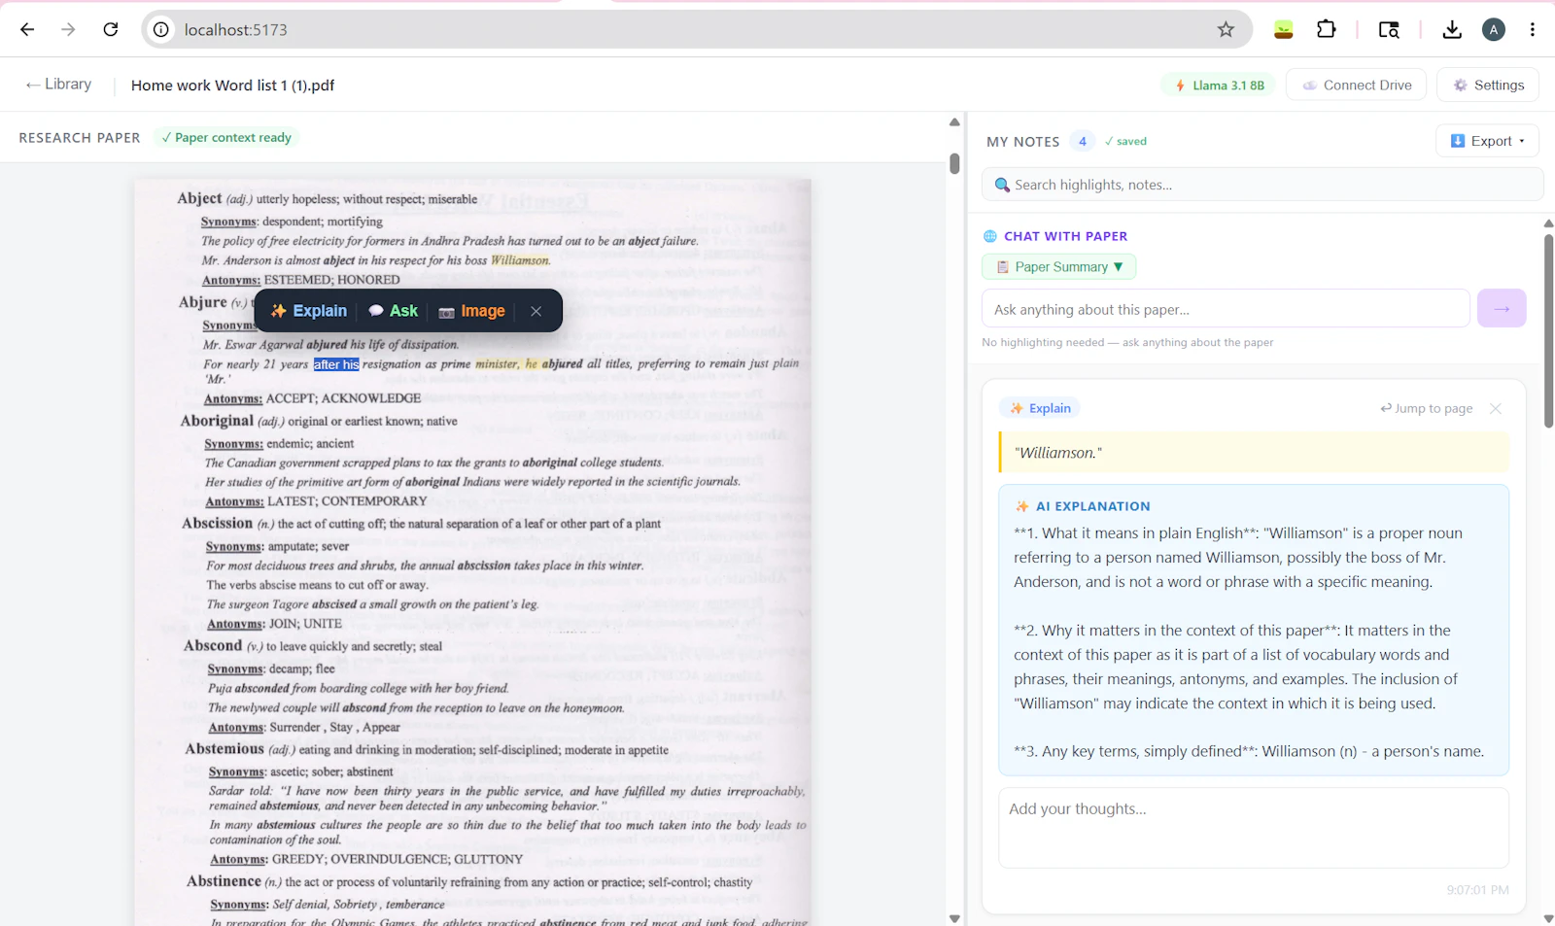The height and width of the screenshot is (926, 1555).
Task: Click highlighted word minister in PDF
Action: click(x=497, y=364)
